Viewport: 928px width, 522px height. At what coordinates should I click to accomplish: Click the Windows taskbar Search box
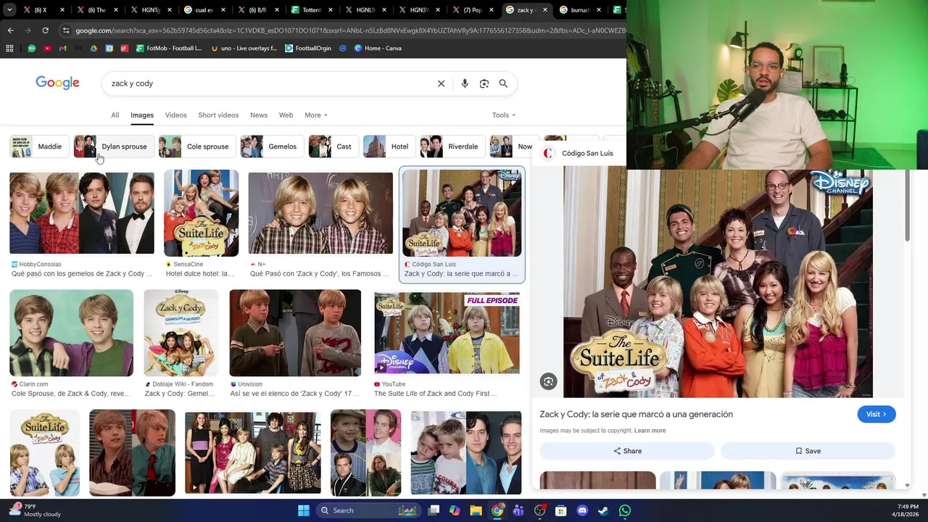368,510
